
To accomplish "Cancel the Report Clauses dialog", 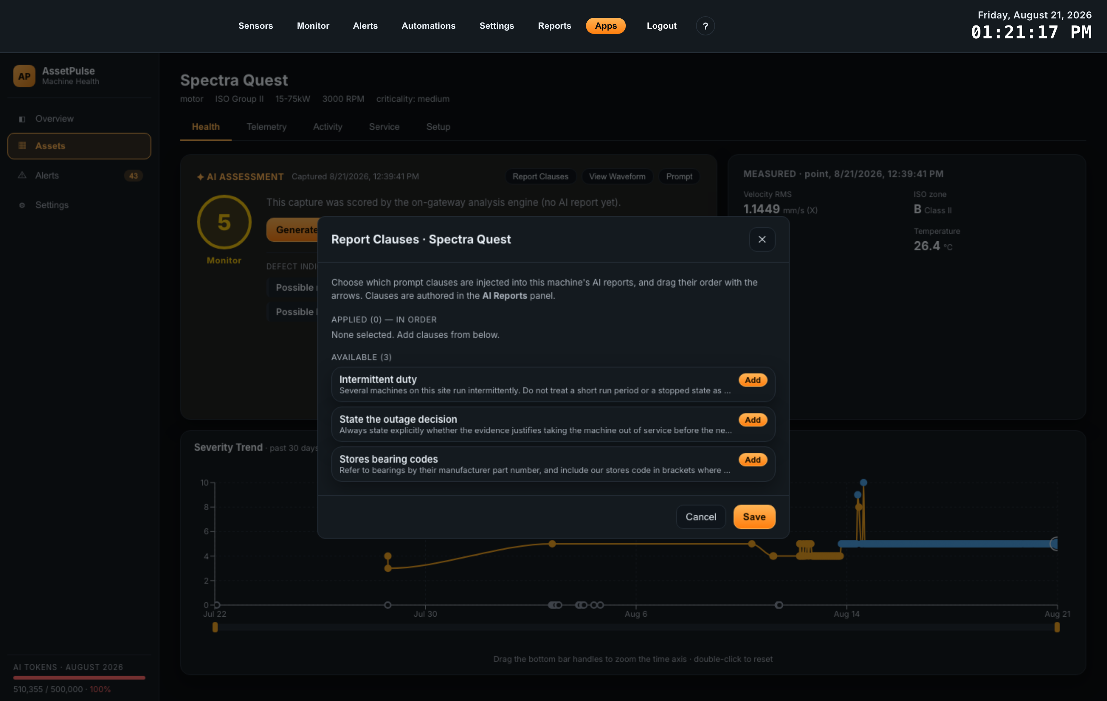I will pos(701,517).
